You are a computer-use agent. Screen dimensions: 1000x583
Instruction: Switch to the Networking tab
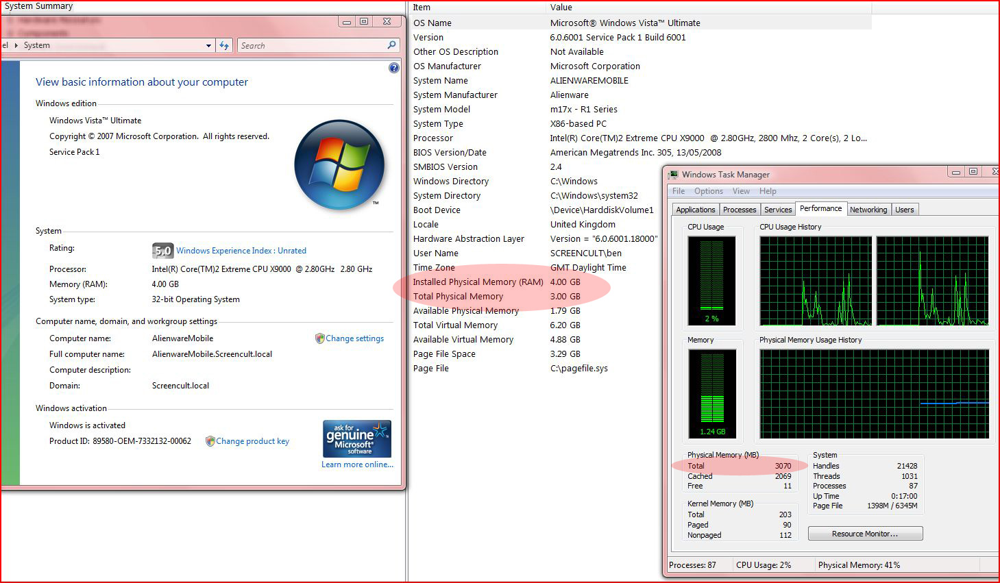[868, 210]
